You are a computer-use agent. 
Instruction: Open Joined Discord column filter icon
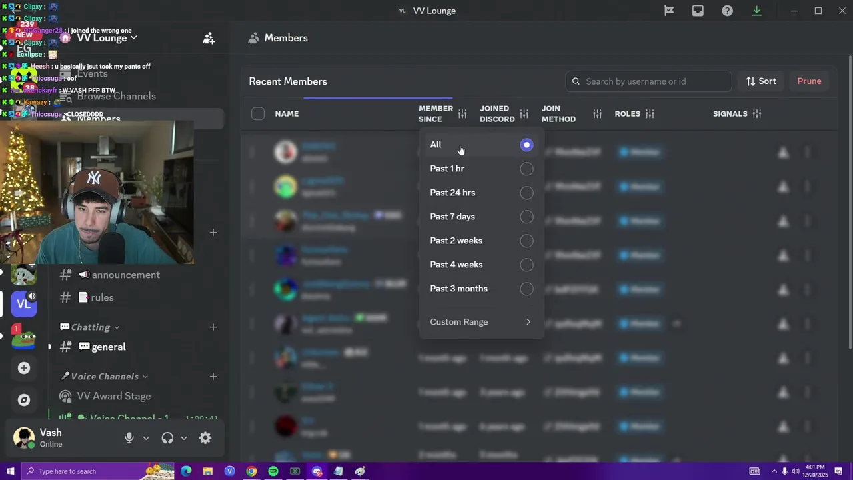(524, 114)
